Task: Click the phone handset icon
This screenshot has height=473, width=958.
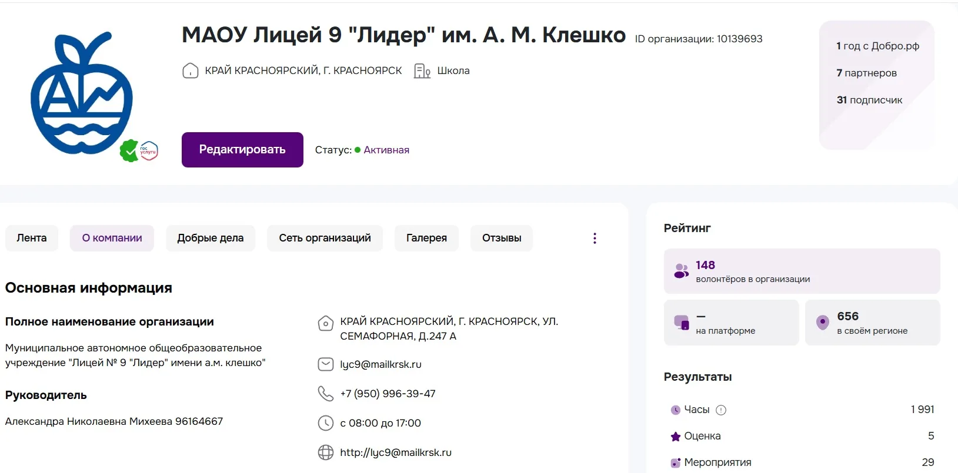Action: coord(325,394)
